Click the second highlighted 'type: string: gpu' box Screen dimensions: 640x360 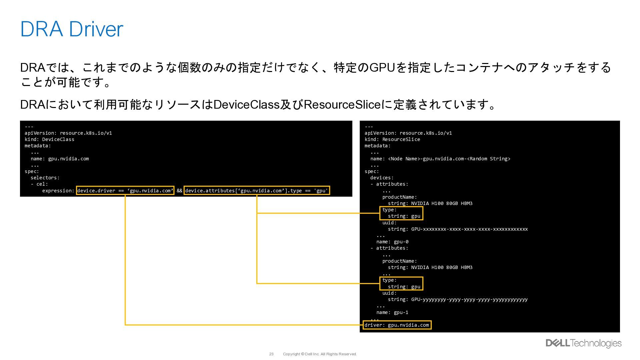pos(401,283)
